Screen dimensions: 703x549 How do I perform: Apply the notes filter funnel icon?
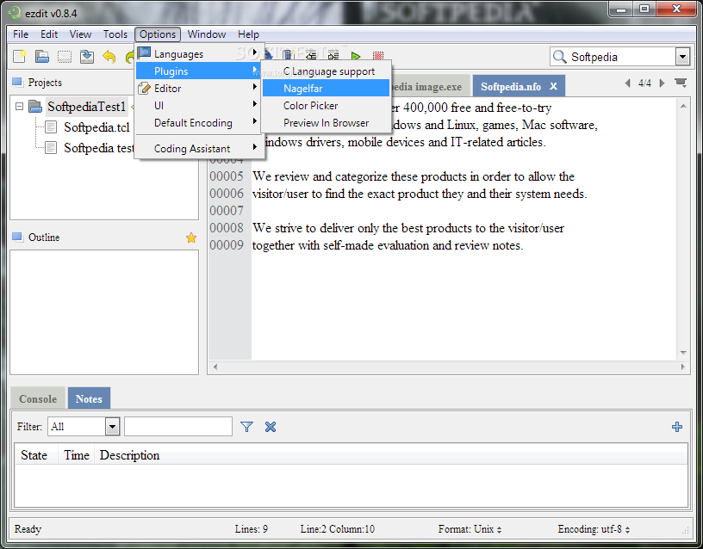(x=246, y=427)
